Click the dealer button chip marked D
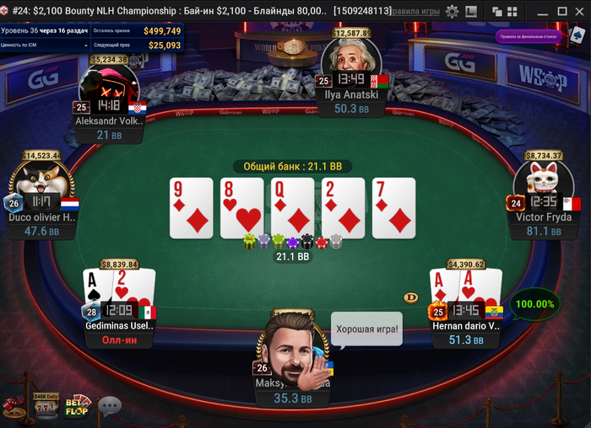Image resolution: width=591 pixels, height=428 pixels. pos(411,298)
